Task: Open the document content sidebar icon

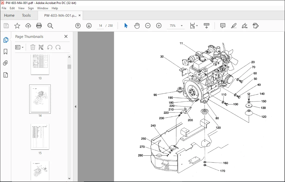Action: click(6, 75)
